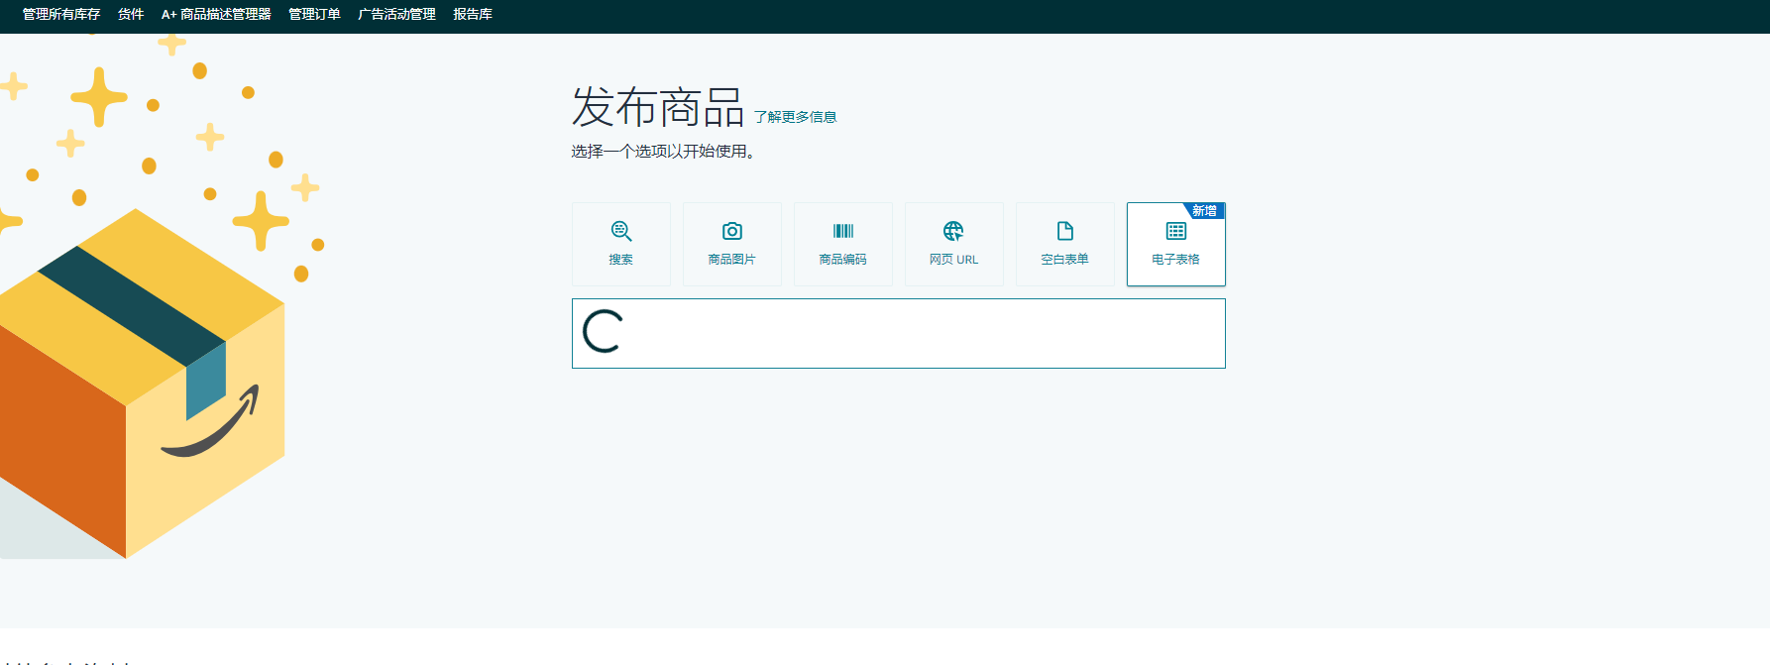Open the 报告库 menu
This screenshot has height=665, width=1770.
473,14
